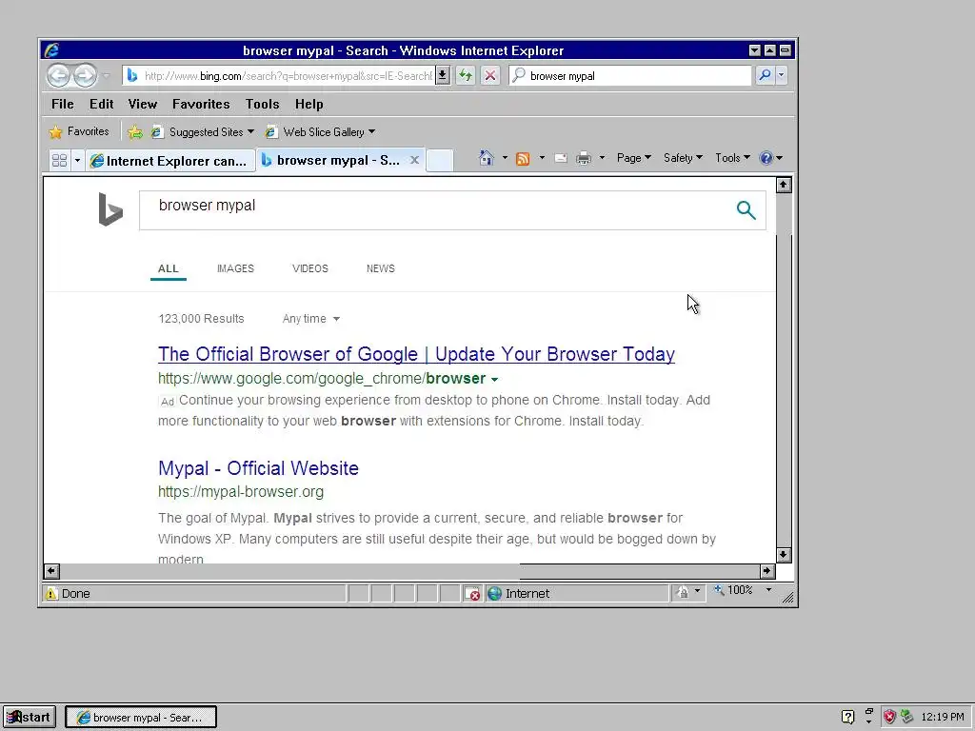Image resolution: width=975 pixels, height=731 pixels.
Task: Click the Home icon in the command bar
Action: pyautogui.click(x=487, y=158)
